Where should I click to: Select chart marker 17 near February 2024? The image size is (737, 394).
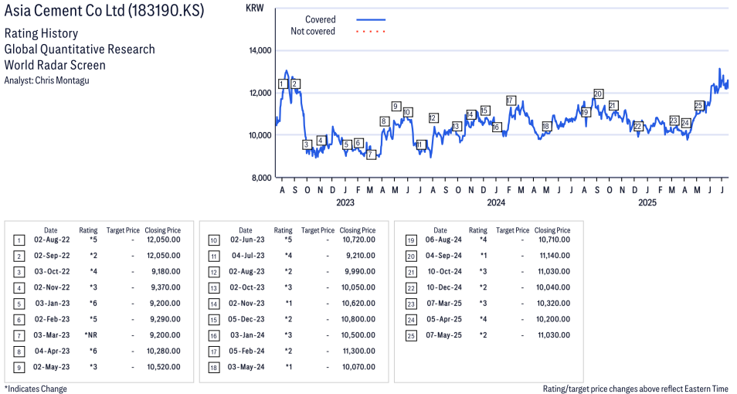coord(511,100)
